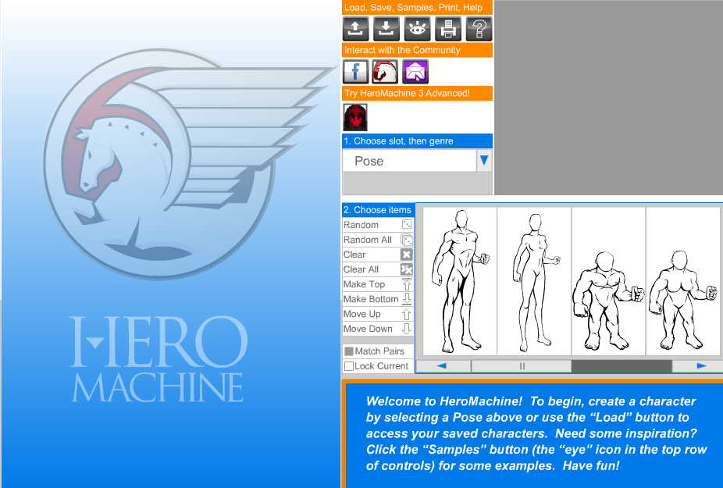Click the "Try HeroMachine 3 Advanced!" header
Image resolution: width=723 pixels, height=488 pixels.
417,93
